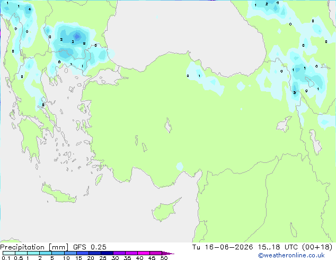Click the legend swatch between 5 and 10
This screenshot has height=260, width=336.
pyautogui.click(x=58, y=253)
